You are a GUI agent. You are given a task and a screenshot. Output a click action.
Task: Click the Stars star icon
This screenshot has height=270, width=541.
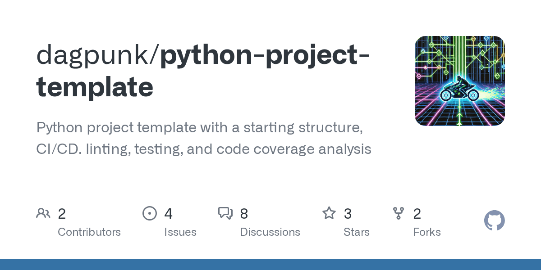(x=329, y=213)
